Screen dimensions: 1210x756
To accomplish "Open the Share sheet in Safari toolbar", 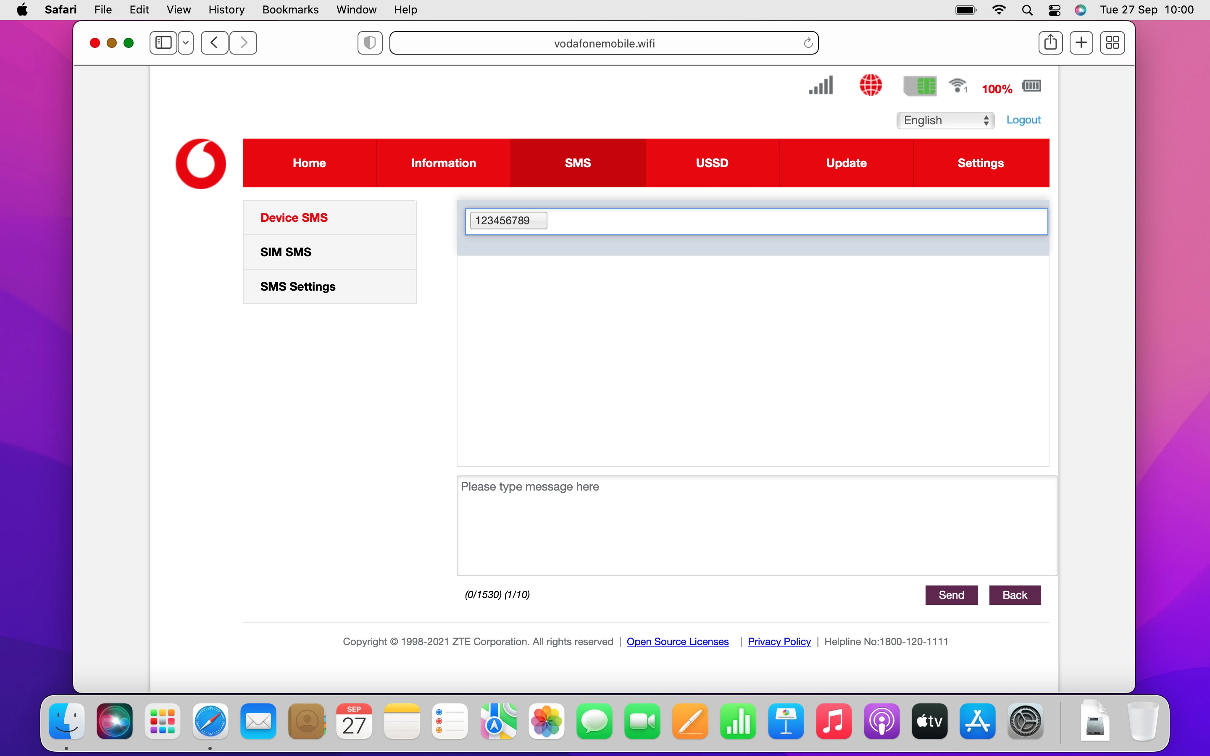I will (x=1050, y=42).
